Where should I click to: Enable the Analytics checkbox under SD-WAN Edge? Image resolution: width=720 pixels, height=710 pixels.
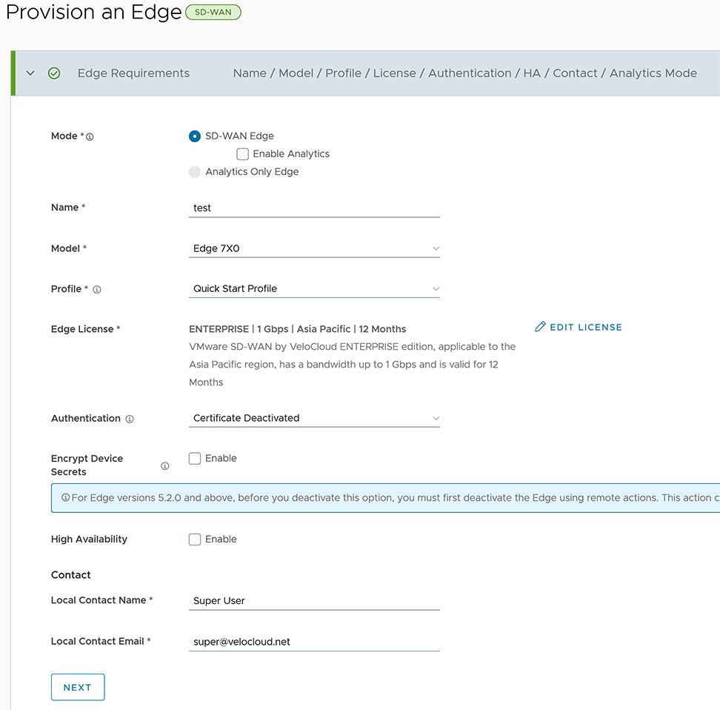click(x=242, y=153)
